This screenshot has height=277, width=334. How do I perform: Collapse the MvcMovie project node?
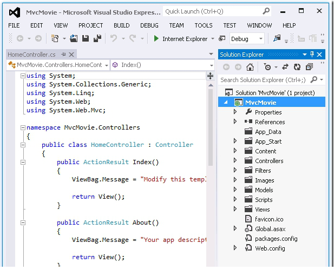[226, 103]
